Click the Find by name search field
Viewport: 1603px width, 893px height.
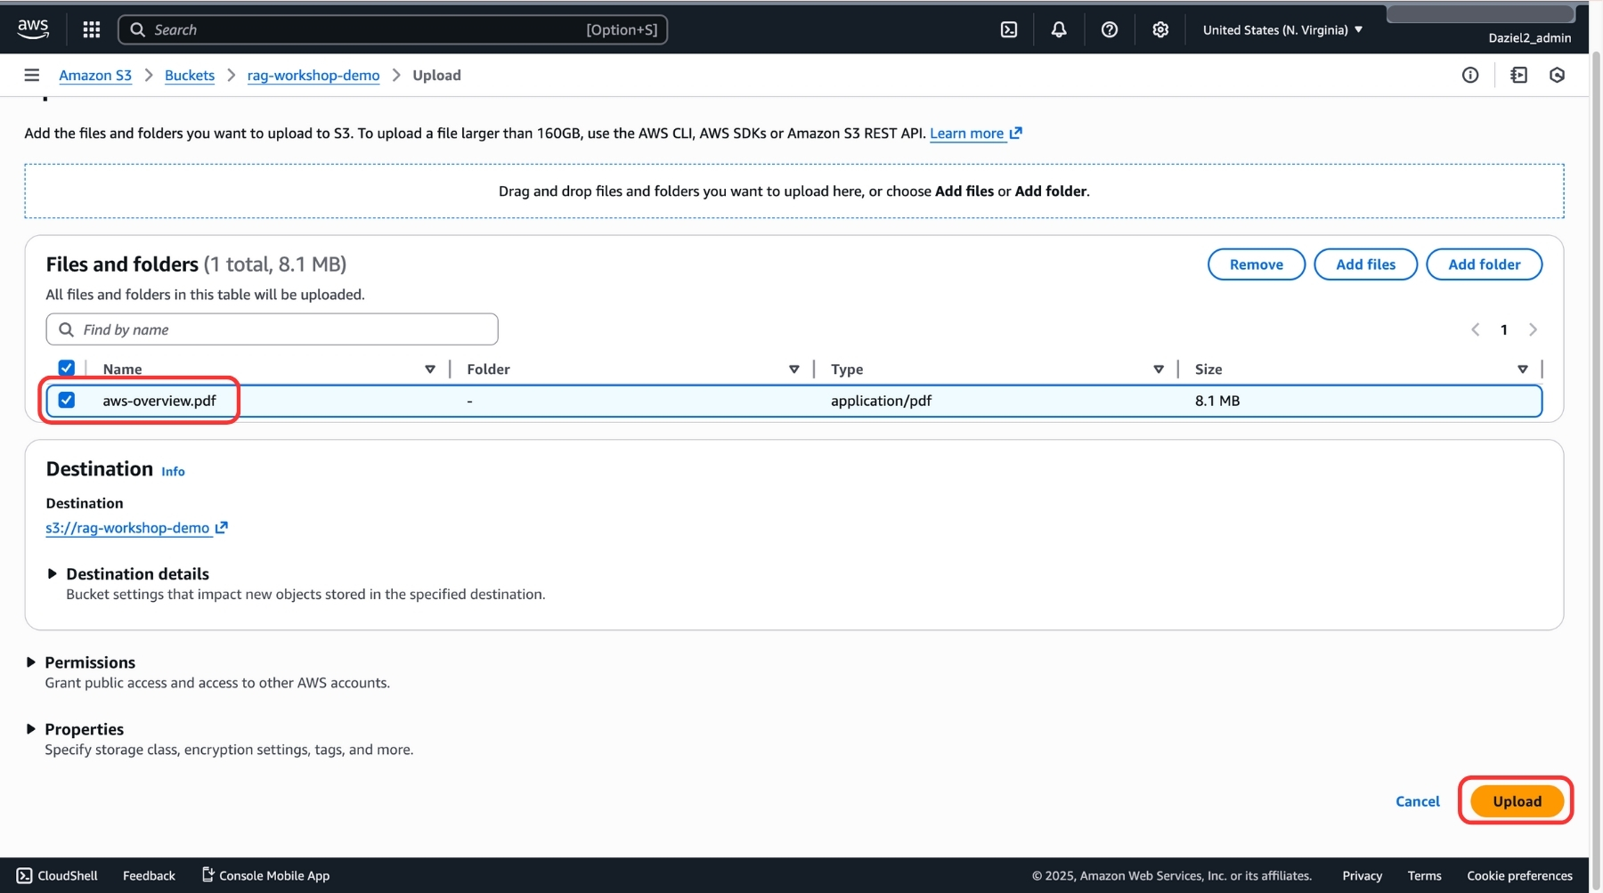pos(272,329)
